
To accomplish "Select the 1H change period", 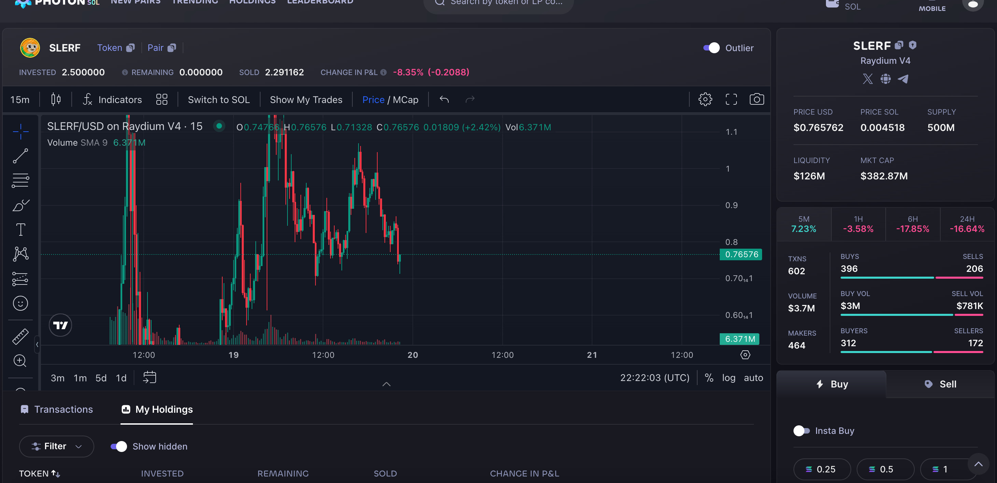I will pyautogui.click(x=858, y=224).
